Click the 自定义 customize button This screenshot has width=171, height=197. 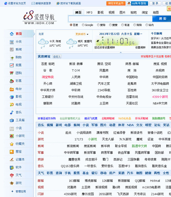(57, 56)
